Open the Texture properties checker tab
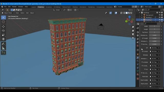The image size is (164, 92). (138, 79)
